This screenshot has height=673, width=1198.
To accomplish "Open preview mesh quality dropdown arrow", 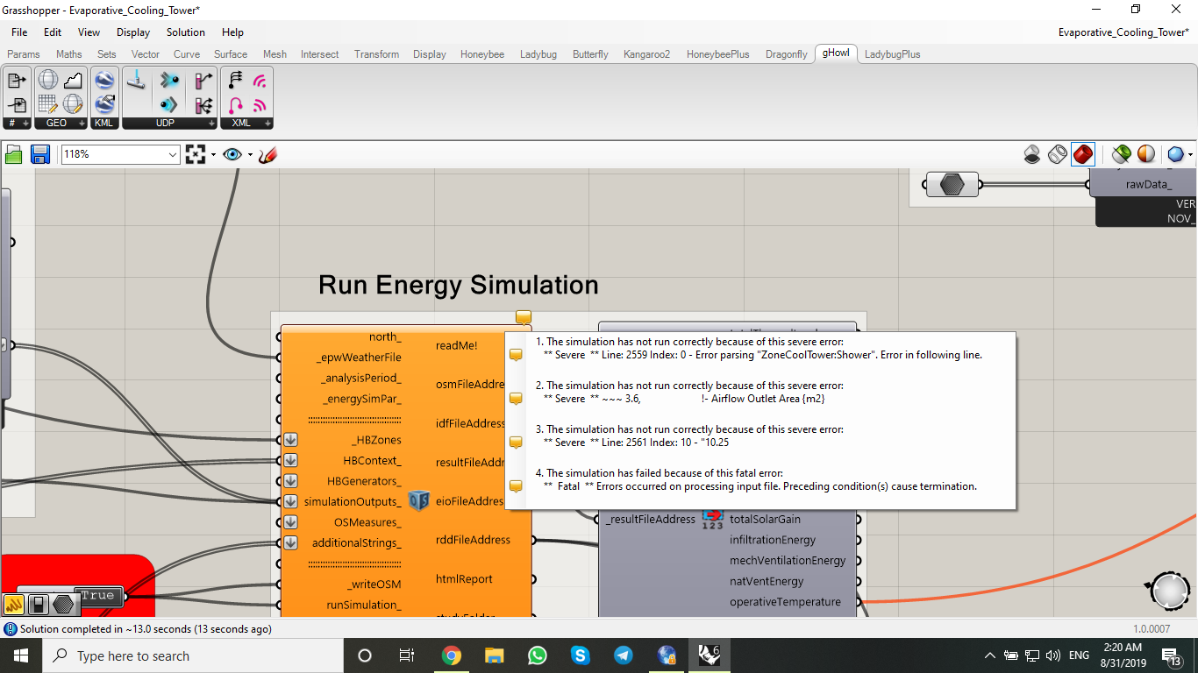I will pyautogui.click(x=1189, y=155).
